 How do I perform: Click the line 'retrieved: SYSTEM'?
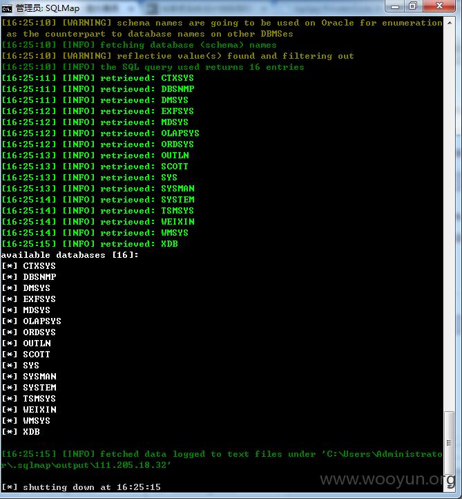coord(98,200)
